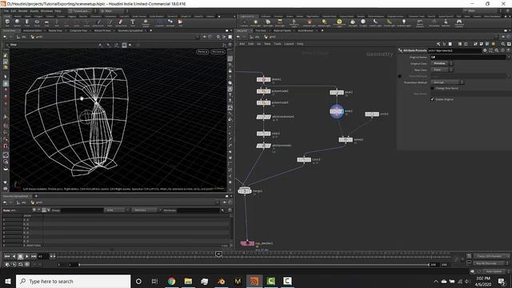Switch to the Material Palette tab
Viewport: 512px width, 288px height.
click(x=282, y=30)
